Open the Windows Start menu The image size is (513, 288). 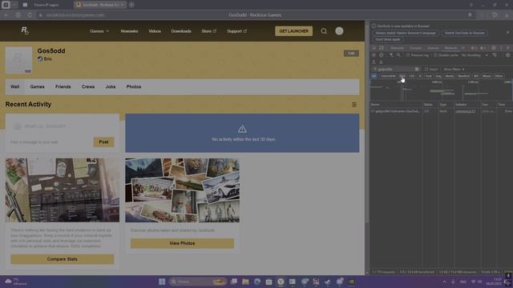click(x=162, y=282)
